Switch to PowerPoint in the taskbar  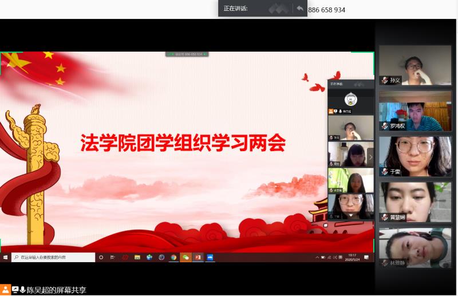pyautogui.click(x=197, y=258)
